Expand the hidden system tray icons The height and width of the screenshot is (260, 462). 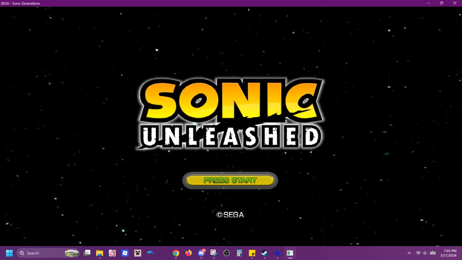point(409,253)
